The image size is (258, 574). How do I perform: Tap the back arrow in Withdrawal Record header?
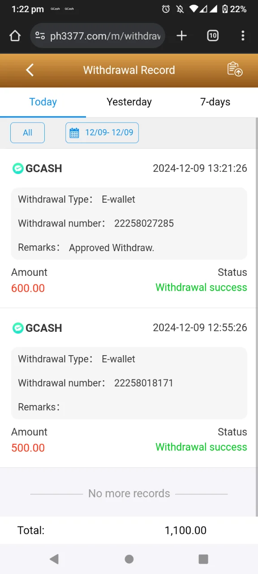(x=30, y=70)
